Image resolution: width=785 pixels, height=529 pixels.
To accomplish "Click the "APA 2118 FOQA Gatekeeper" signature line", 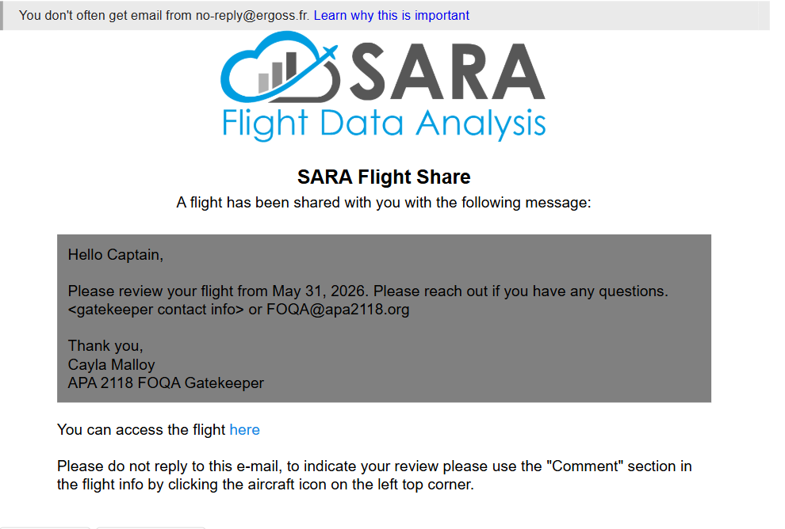I will click(166, 383).
